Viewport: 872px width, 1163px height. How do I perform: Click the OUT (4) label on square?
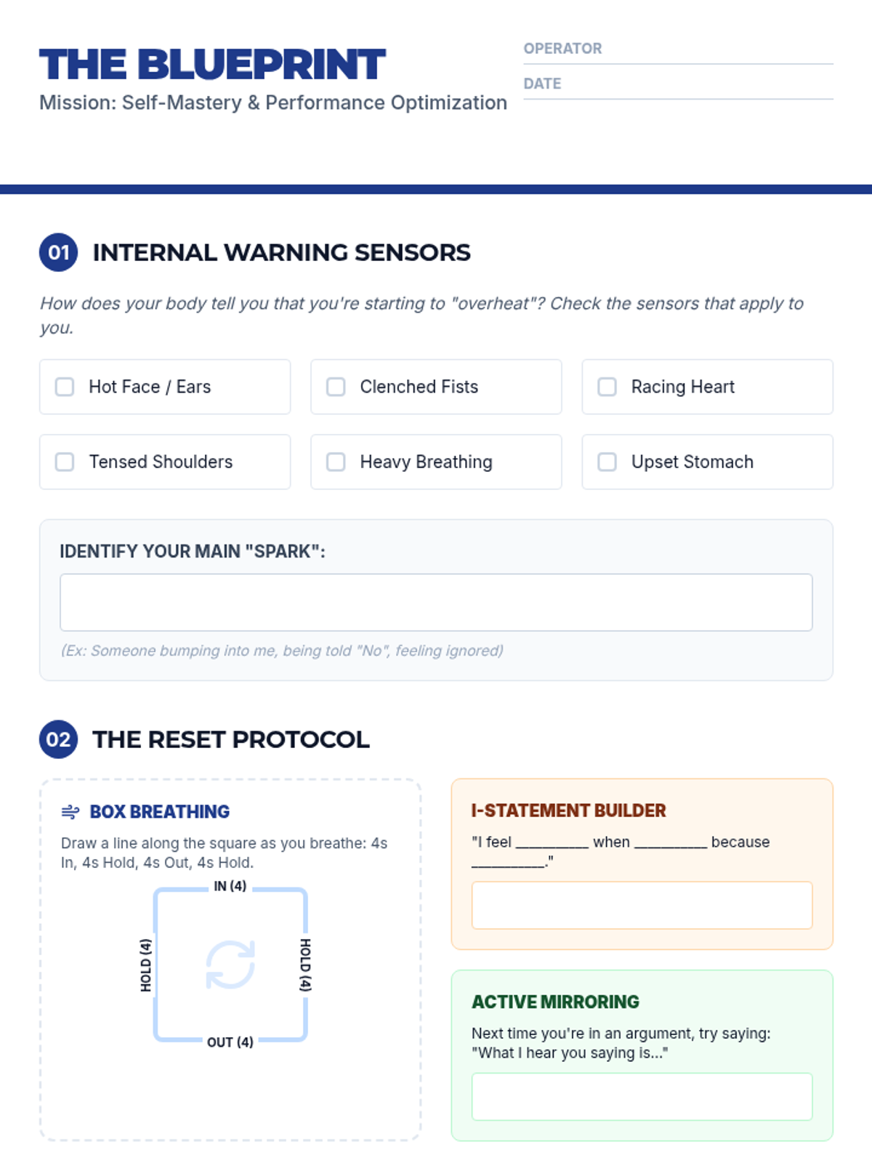(230, 1042)
